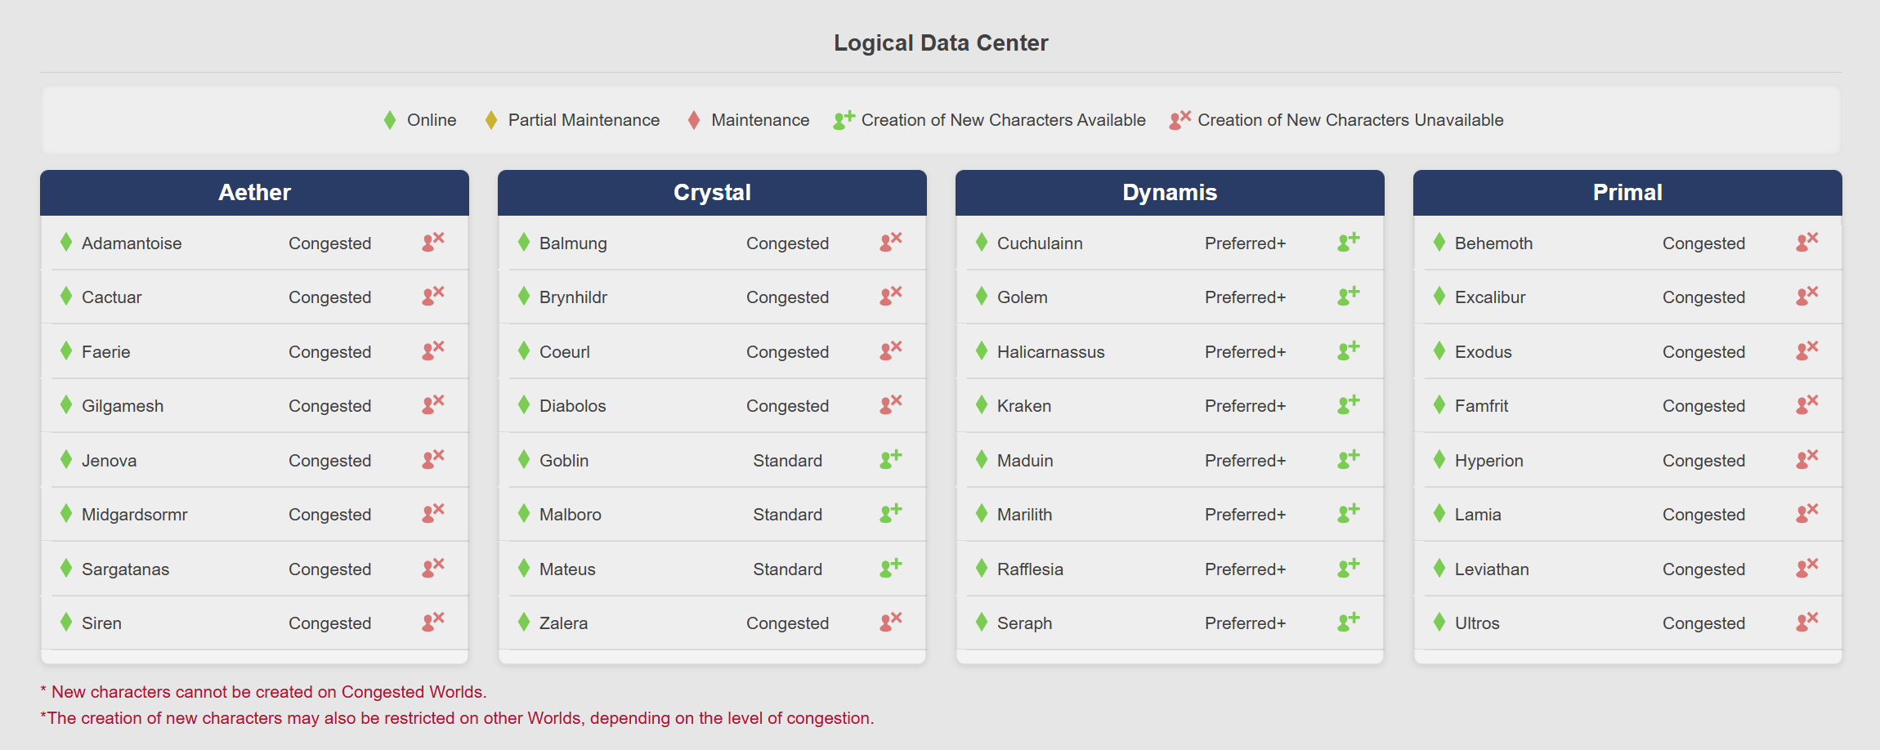Image resolution: width=1880 pixels, height=750 pixels.
Task: Click the Siren world name
Action: point(101,623)
